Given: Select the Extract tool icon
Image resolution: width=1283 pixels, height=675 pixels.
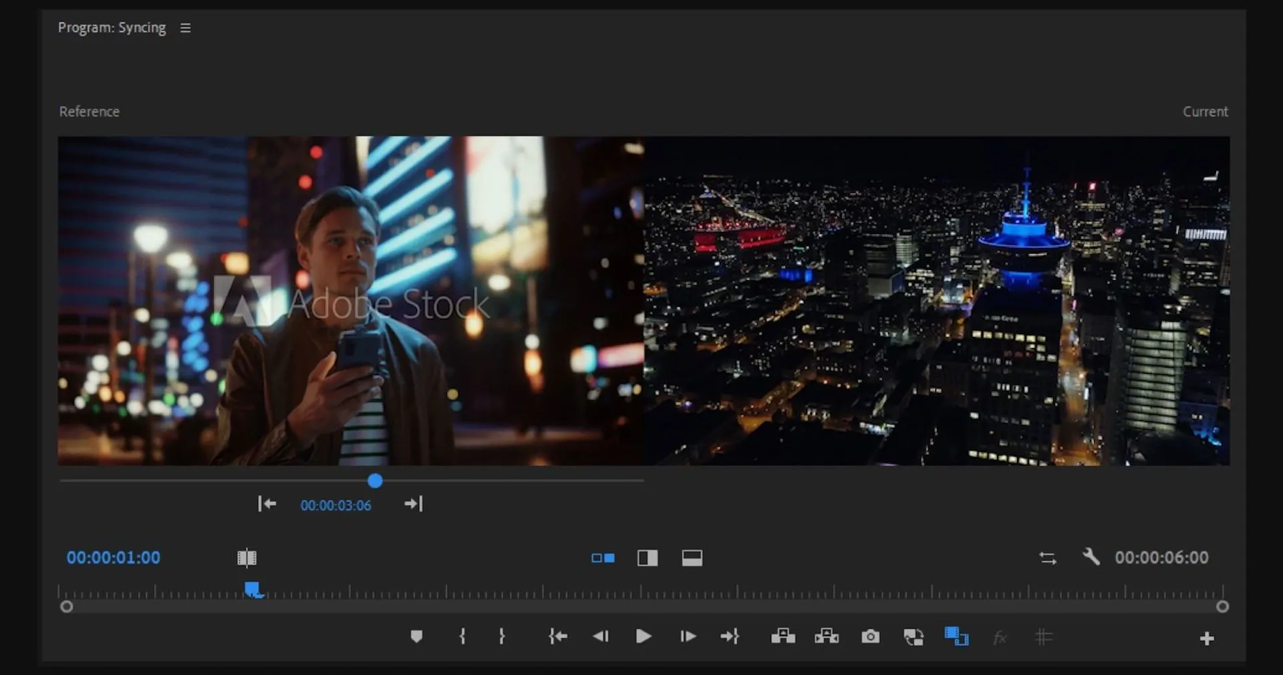Looking at the screenshot, I should [x=826, y=636].
